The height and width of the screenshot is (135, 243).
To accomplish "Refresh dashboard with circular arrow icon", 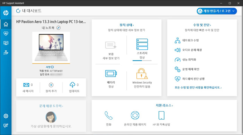I will tap(18, 11).
